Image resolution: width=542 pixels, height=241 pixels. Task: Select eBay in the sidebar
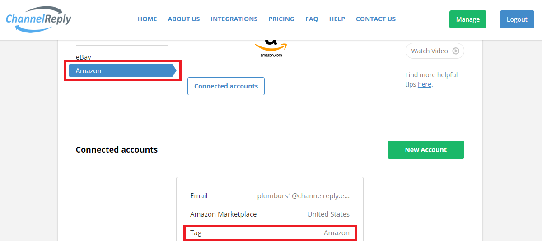click(84, 57)
